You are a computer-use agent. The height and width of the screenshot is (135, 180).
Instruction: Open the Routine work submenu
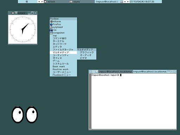[x=63, y=69]
